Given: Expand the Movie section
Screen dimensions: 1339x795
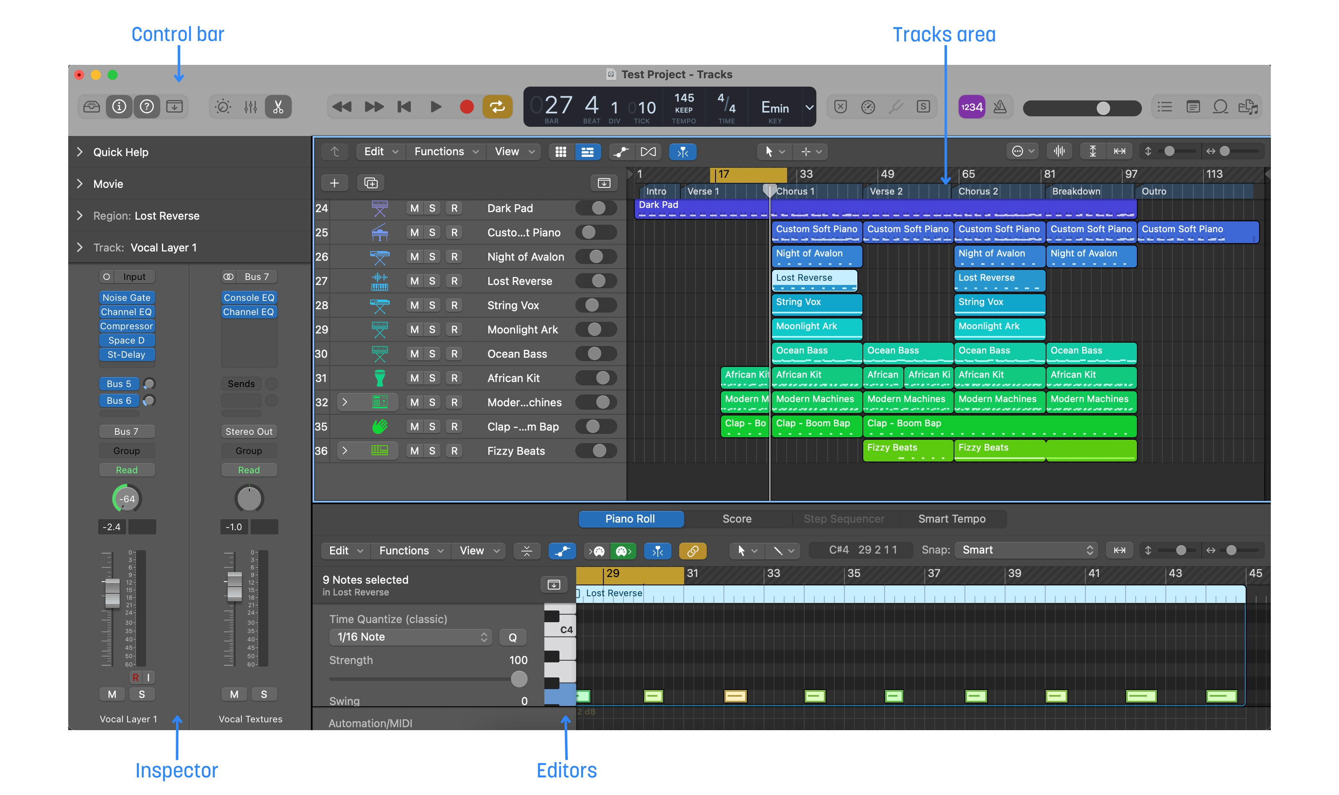Looking at the screenshot, I should (x=80, y=184).
